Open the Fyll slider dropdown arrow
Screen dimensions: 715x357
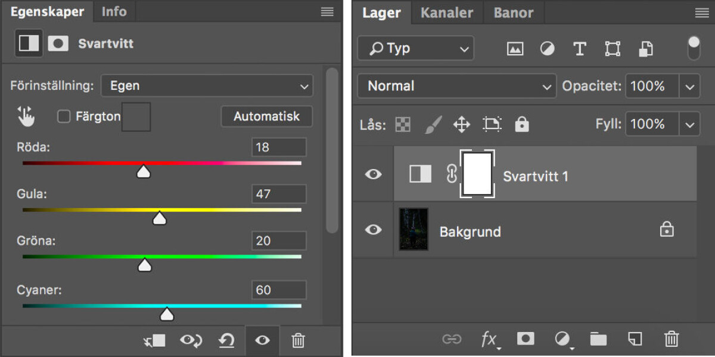(x=690, y=124)
